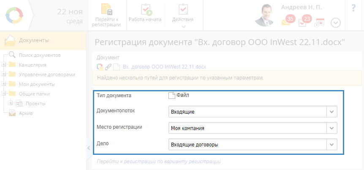Viewport: 364px width, 170px height.
Task: Open tasks checklist icon with badge 23
Action: 303,22
